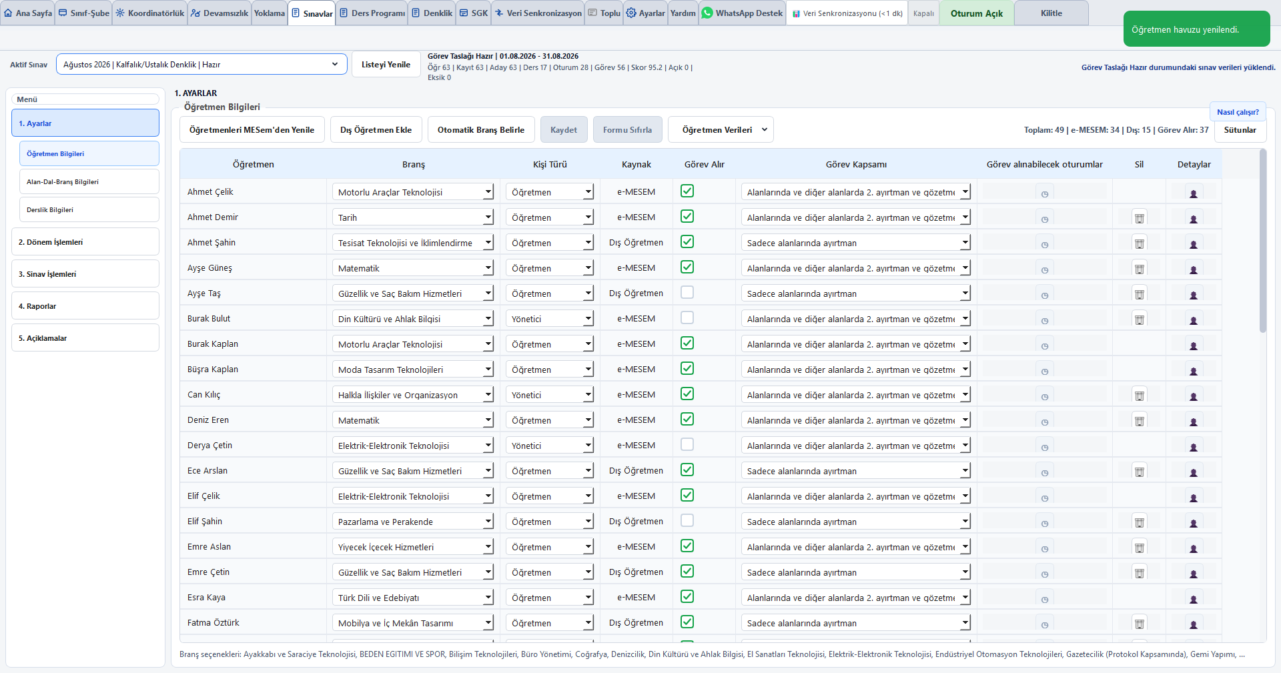Open Branş dropdown for Büşra Kaplan
The image size is (1281, 673).
[x=413, y=370]
